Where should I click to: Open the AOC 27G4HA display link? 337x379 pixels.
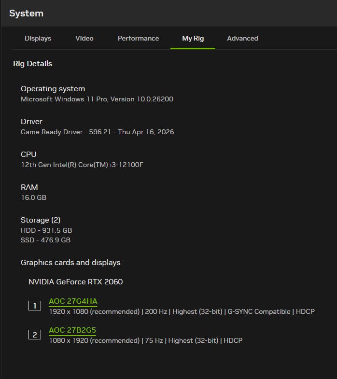point(73,301)
